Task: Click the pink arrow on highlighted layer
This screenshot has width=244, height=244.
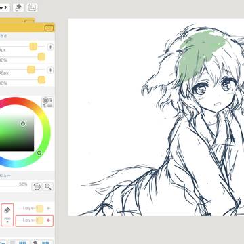Action: 48,220
